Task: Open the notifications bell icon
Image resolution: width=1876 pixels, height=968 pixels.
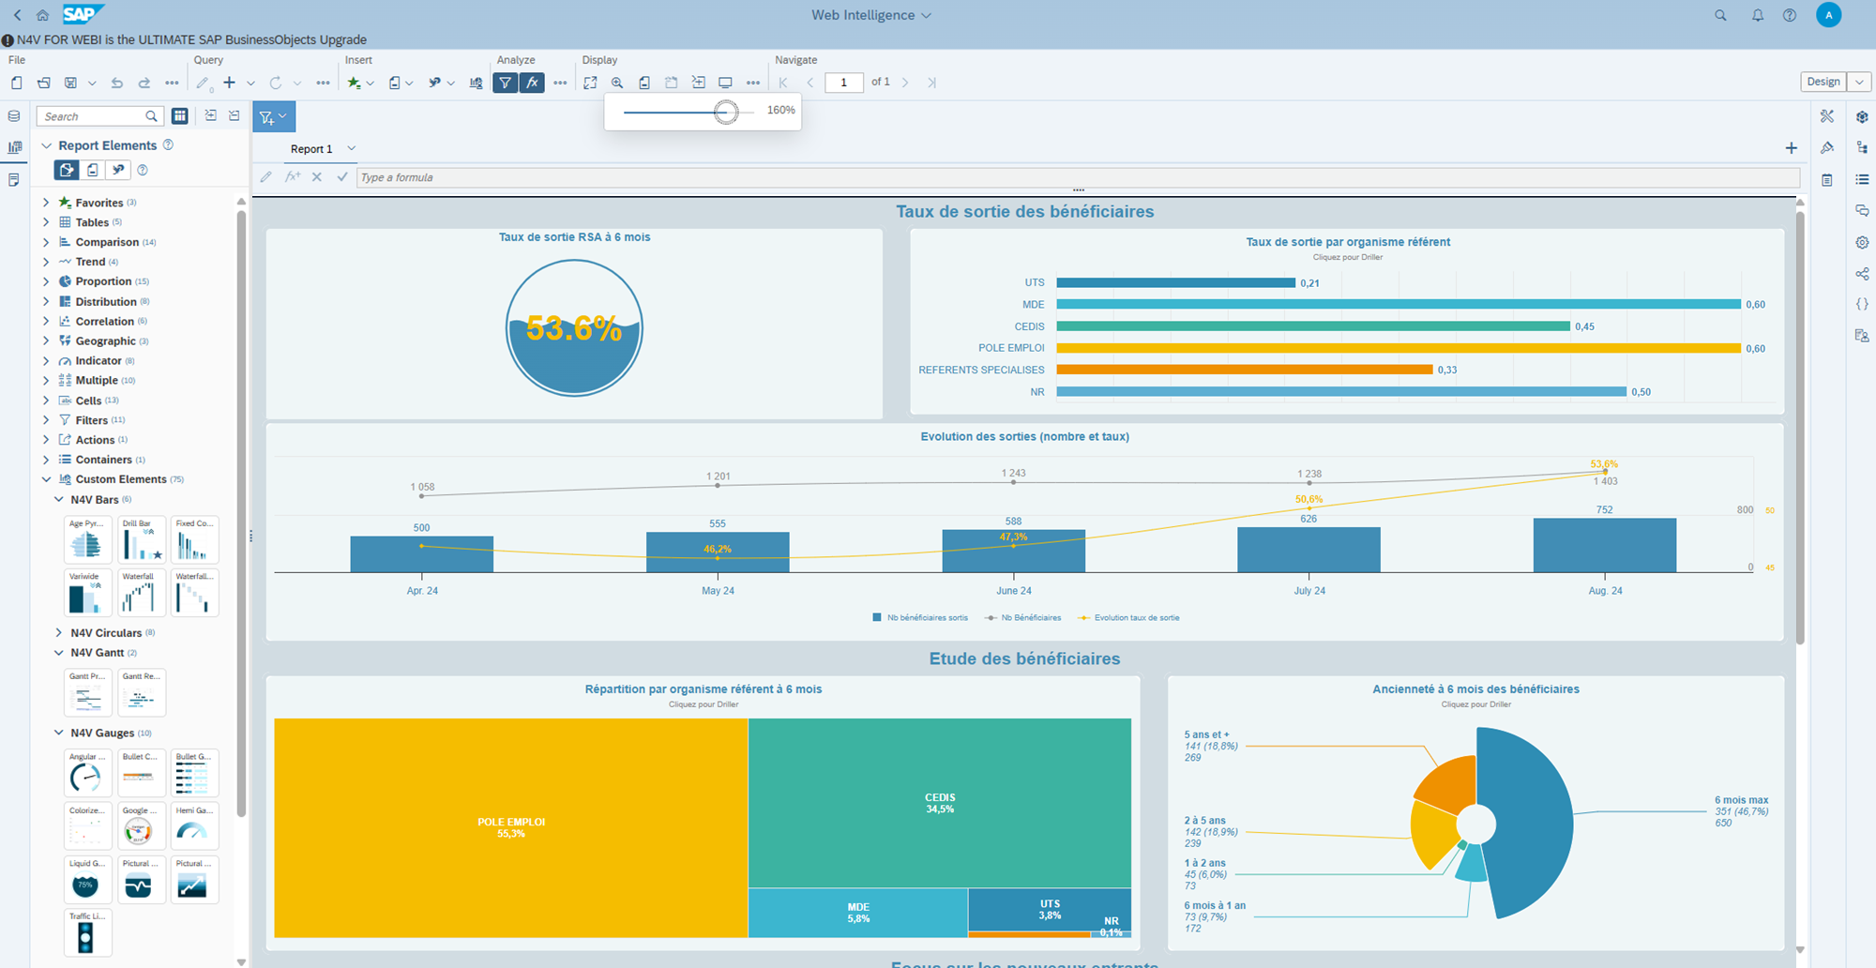Action: coord(1758,15)
